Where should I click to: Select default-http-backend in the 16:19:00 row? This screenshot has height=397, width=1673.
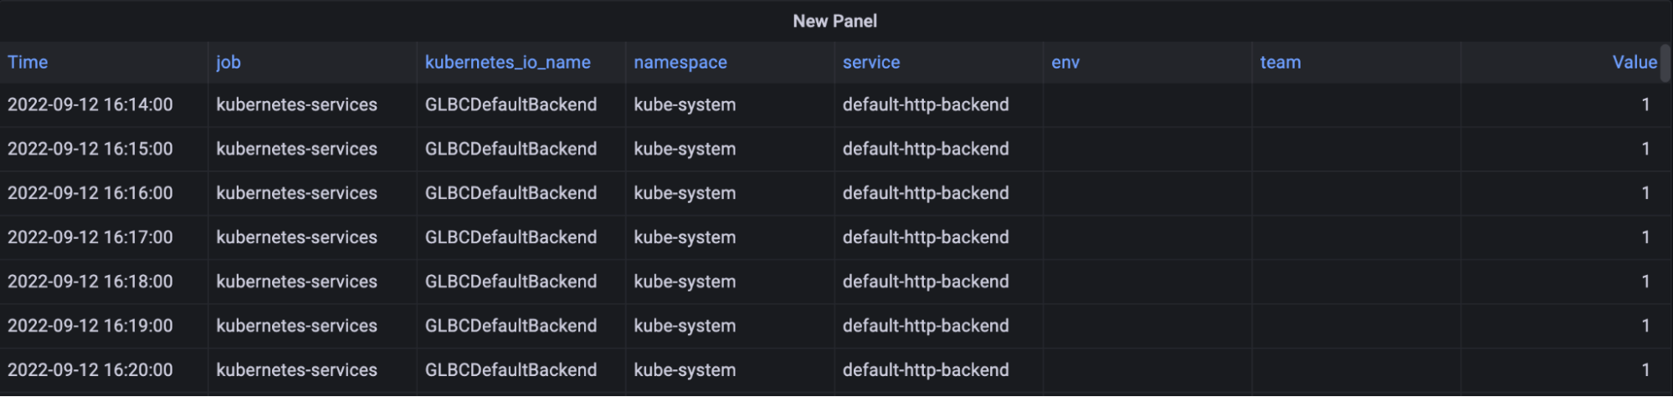coord(925,326)
